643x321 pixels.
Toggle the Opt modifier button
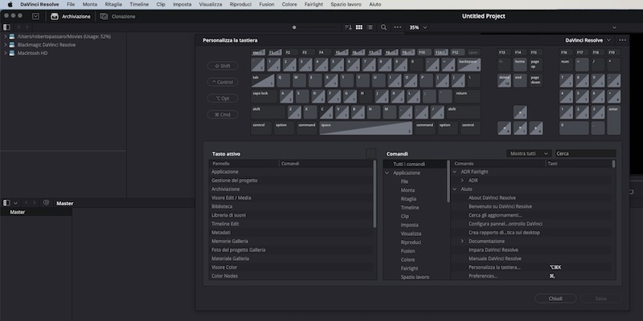pyautogui.click(x=223, y=98)
